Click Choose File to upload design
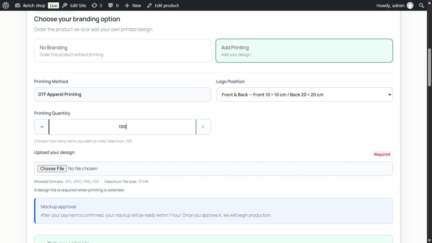This screenshot has height=243, width=432. (x=52, y=168)
